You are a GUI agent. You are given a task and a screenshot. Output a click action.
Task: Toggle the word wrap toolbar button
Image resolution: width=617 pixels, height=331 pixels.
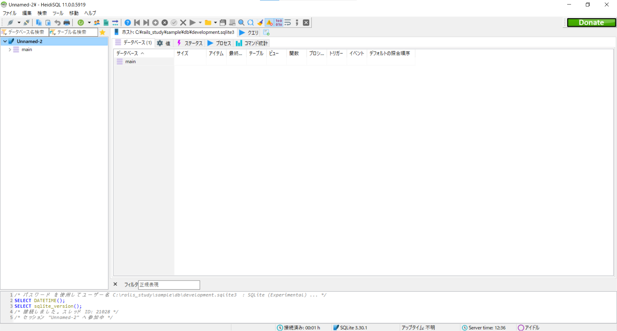(288, 22)
